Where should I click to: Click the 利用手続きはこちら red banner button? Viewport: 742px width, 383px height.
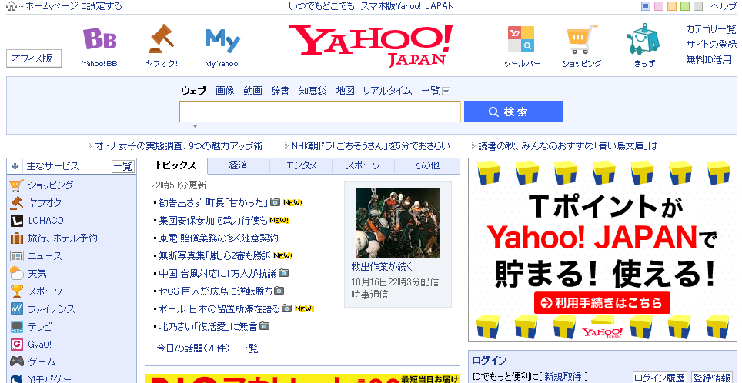click(x=602, y=302)
